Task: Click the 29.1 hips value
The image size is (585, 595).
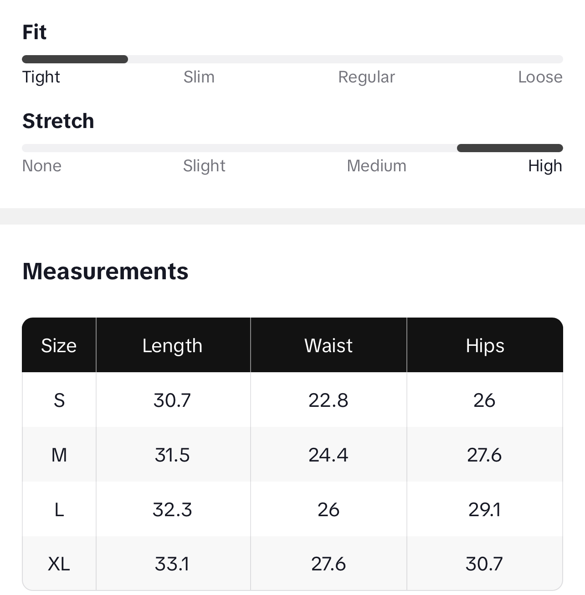Action: click(484, 510)
